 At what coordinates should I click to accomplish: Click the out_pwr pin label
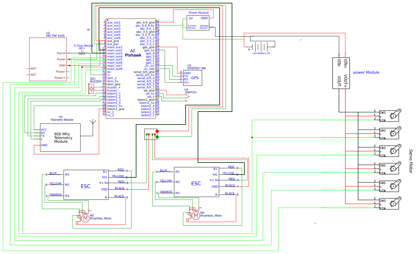(113, 44)
